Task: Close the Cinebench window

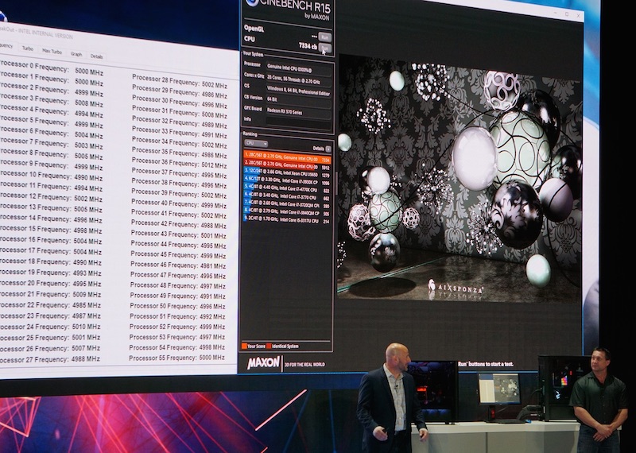Action: point(579,15)
